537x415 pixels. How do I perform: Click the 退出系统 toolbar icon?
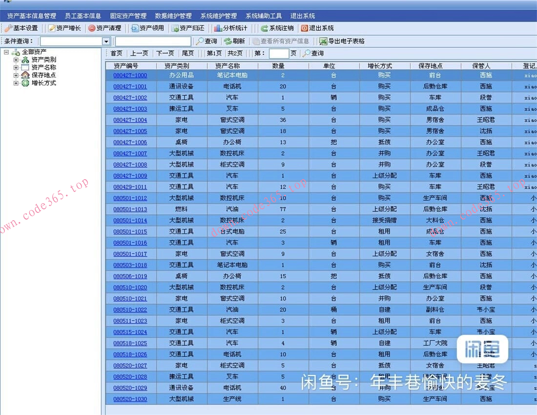305,28
